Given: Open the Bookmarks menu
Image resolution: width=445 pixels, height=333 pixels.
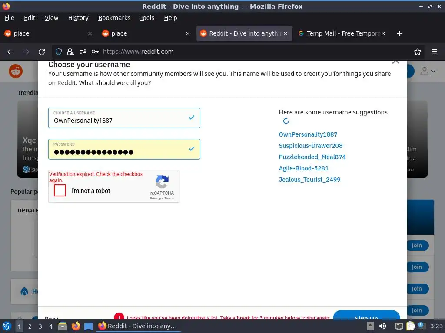Looking at the screenshot, I should [114, 18].
